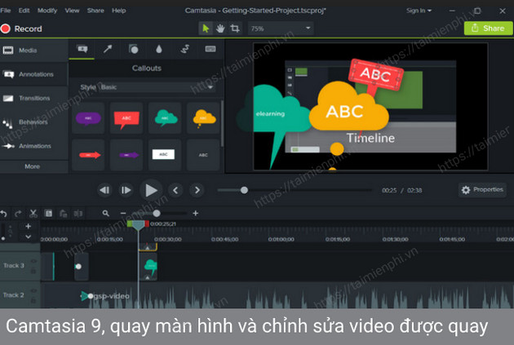This screenshot has width=514, height=345.
Task: Open the File menu
Action: tap(5, 11)
